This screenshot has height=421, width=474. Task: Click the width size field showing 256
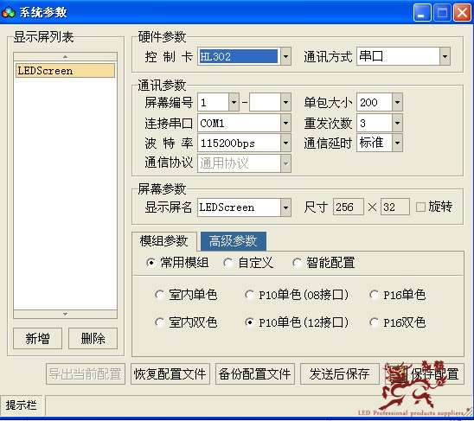tap(348, 207)
